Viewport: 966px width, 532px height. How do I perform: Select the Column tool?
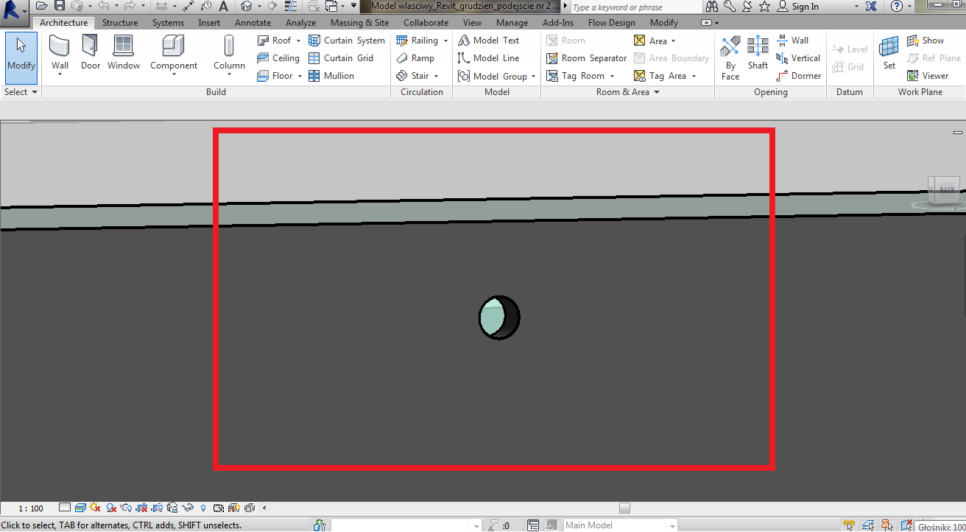pos(229,53)
